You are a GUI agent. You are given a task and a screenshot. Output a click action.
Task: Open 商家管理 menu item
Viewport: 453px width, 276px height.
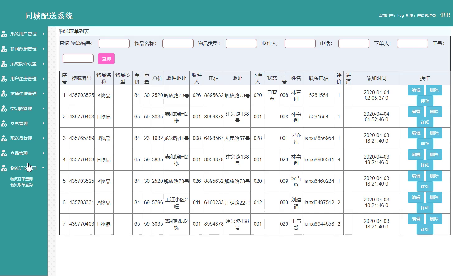[x=19, y=123]
